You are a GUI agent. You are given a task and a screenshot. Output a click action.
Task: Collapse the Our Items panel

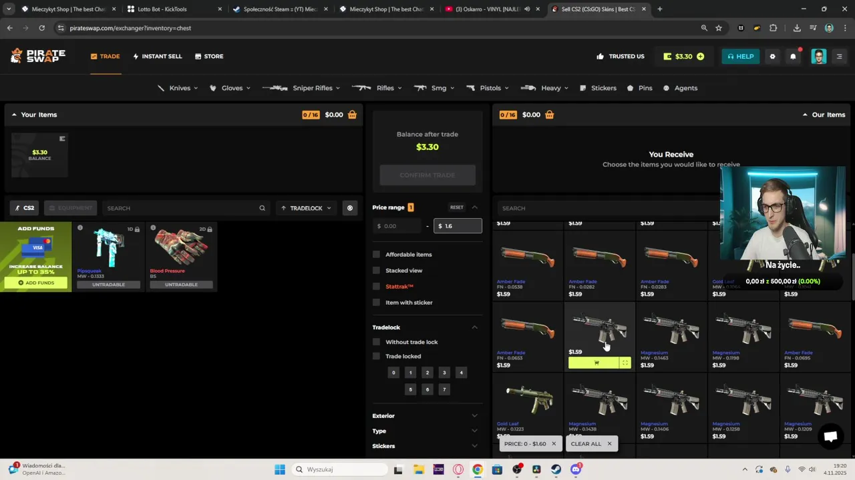click(x=805, y=115)
